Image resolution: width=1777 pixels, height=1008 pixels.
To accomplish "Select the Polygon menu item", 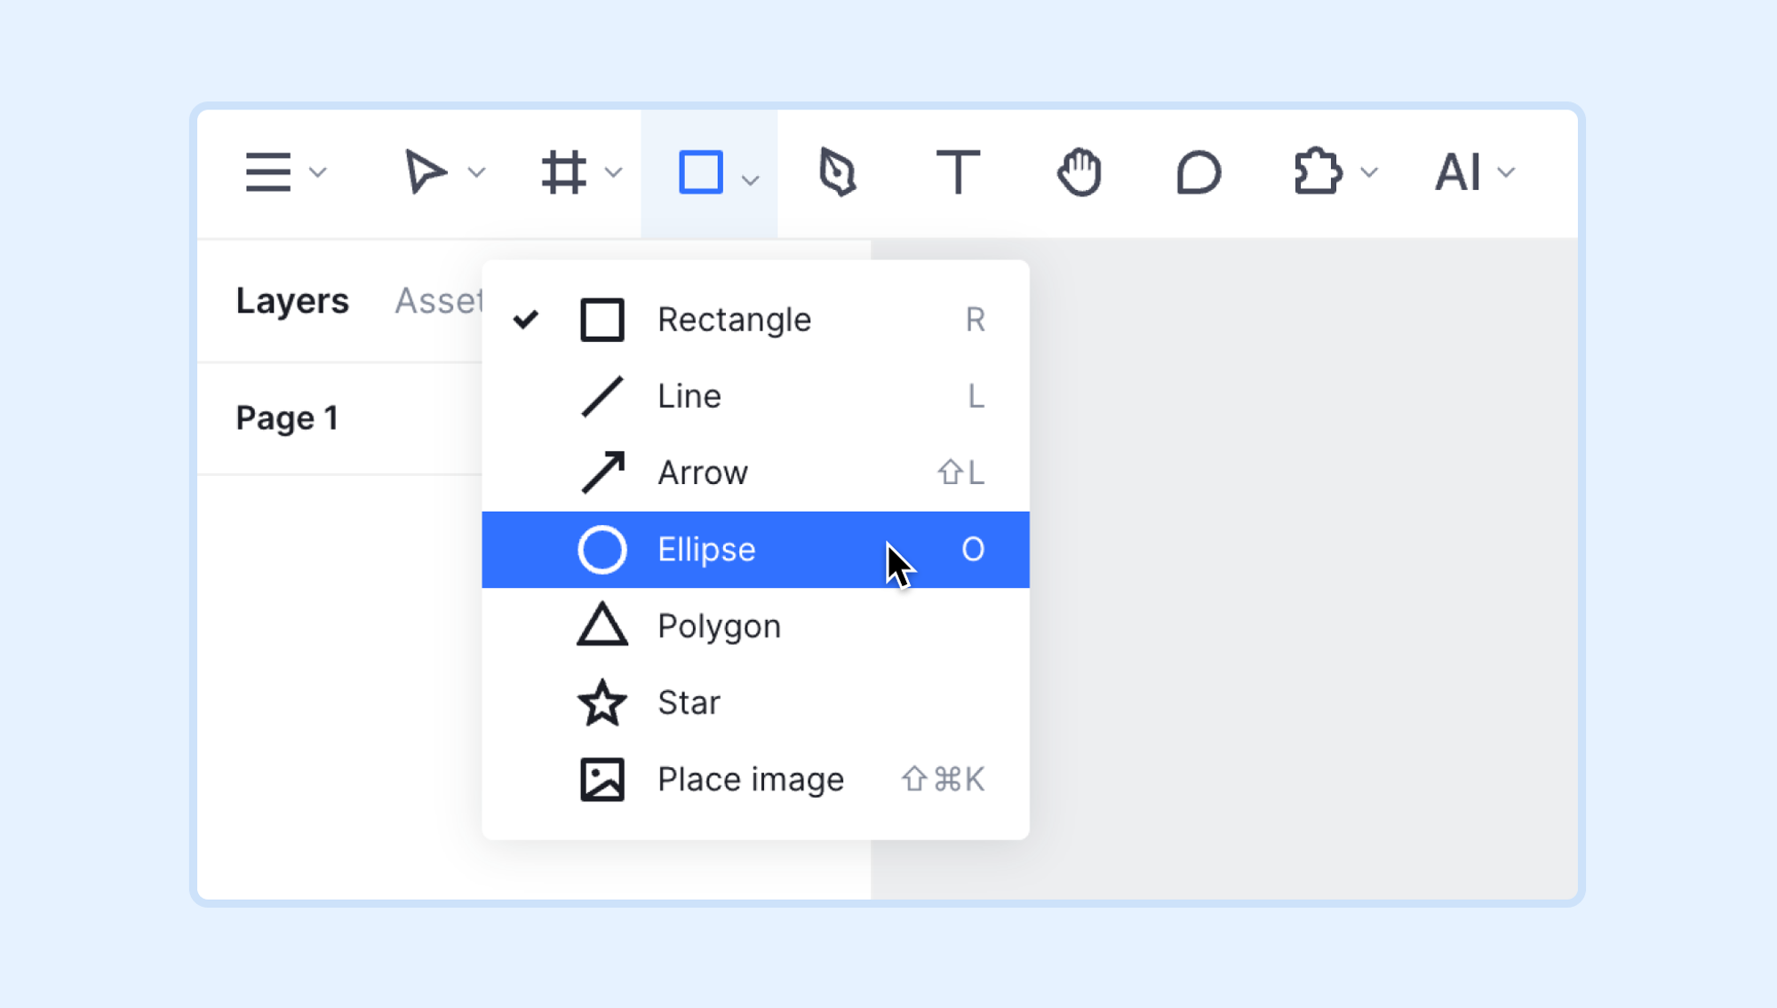I will tap(754, 625).
